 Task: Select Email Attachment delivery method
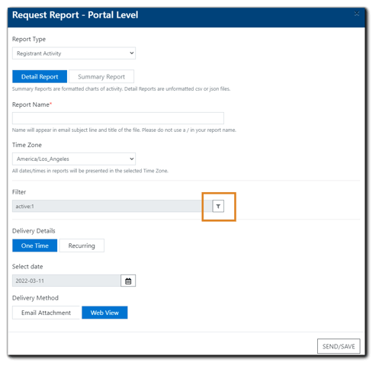(46, 313)
